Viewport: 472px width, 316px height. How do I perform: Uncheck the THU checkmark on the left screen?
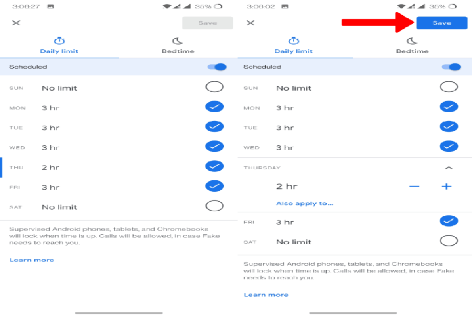214,167
